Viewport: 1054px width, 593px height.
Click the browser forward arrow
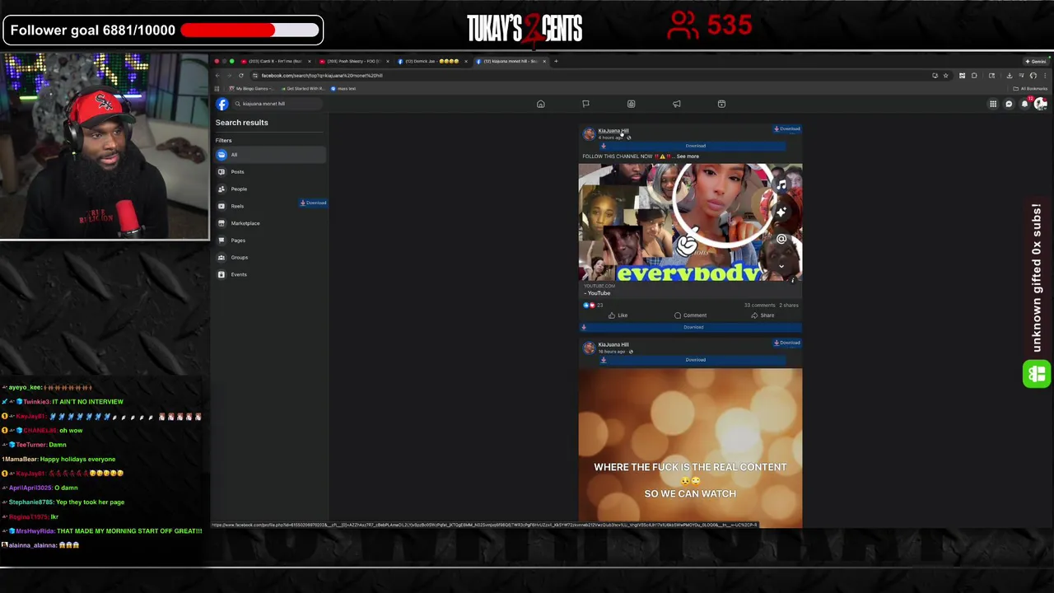pyautogui.click(x=230, y=75)
